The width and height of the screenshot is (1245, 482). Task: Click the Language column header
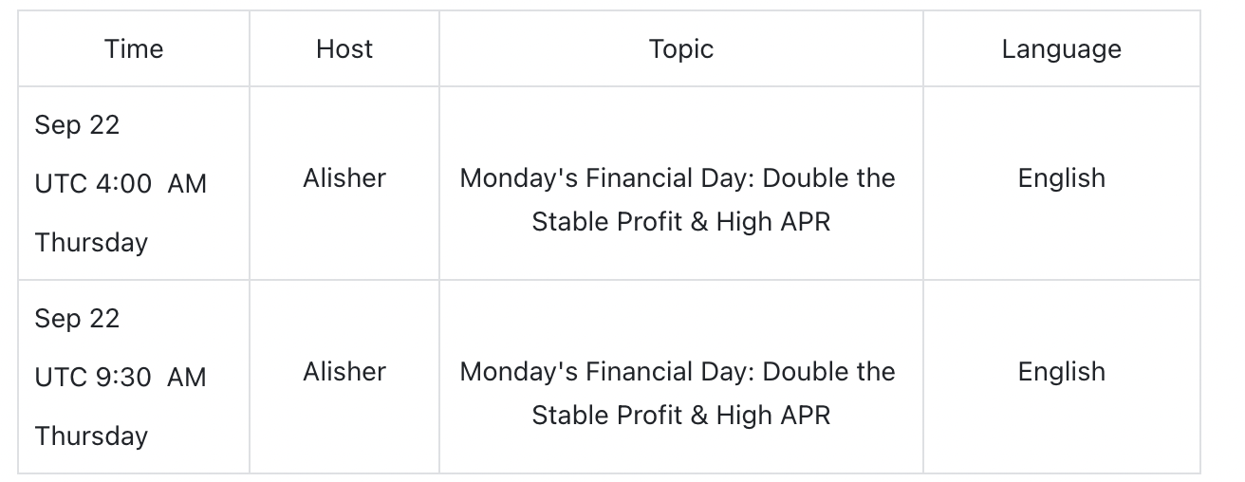click(1061, 49)
